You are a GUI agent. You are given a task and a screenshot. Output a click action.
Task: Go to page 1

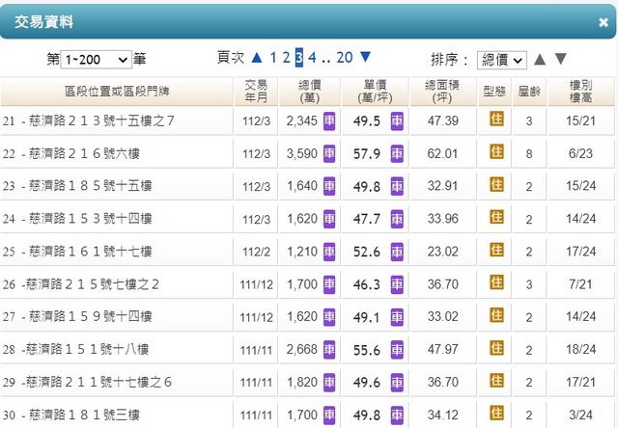pos(273,58)
